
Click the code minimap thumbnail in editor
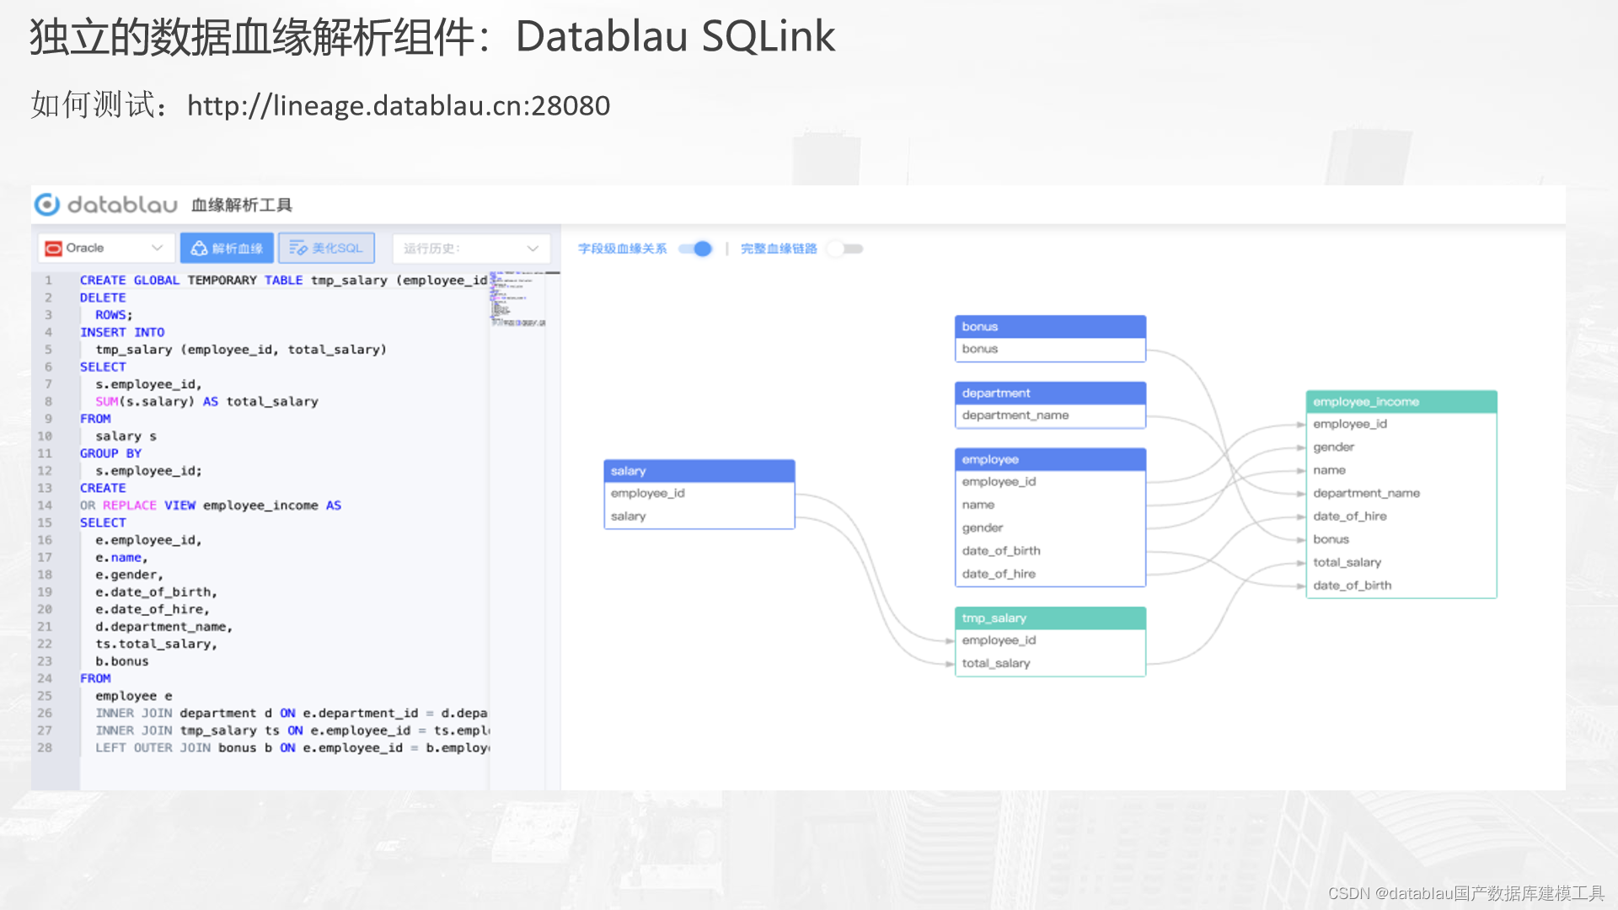[518, 299]
